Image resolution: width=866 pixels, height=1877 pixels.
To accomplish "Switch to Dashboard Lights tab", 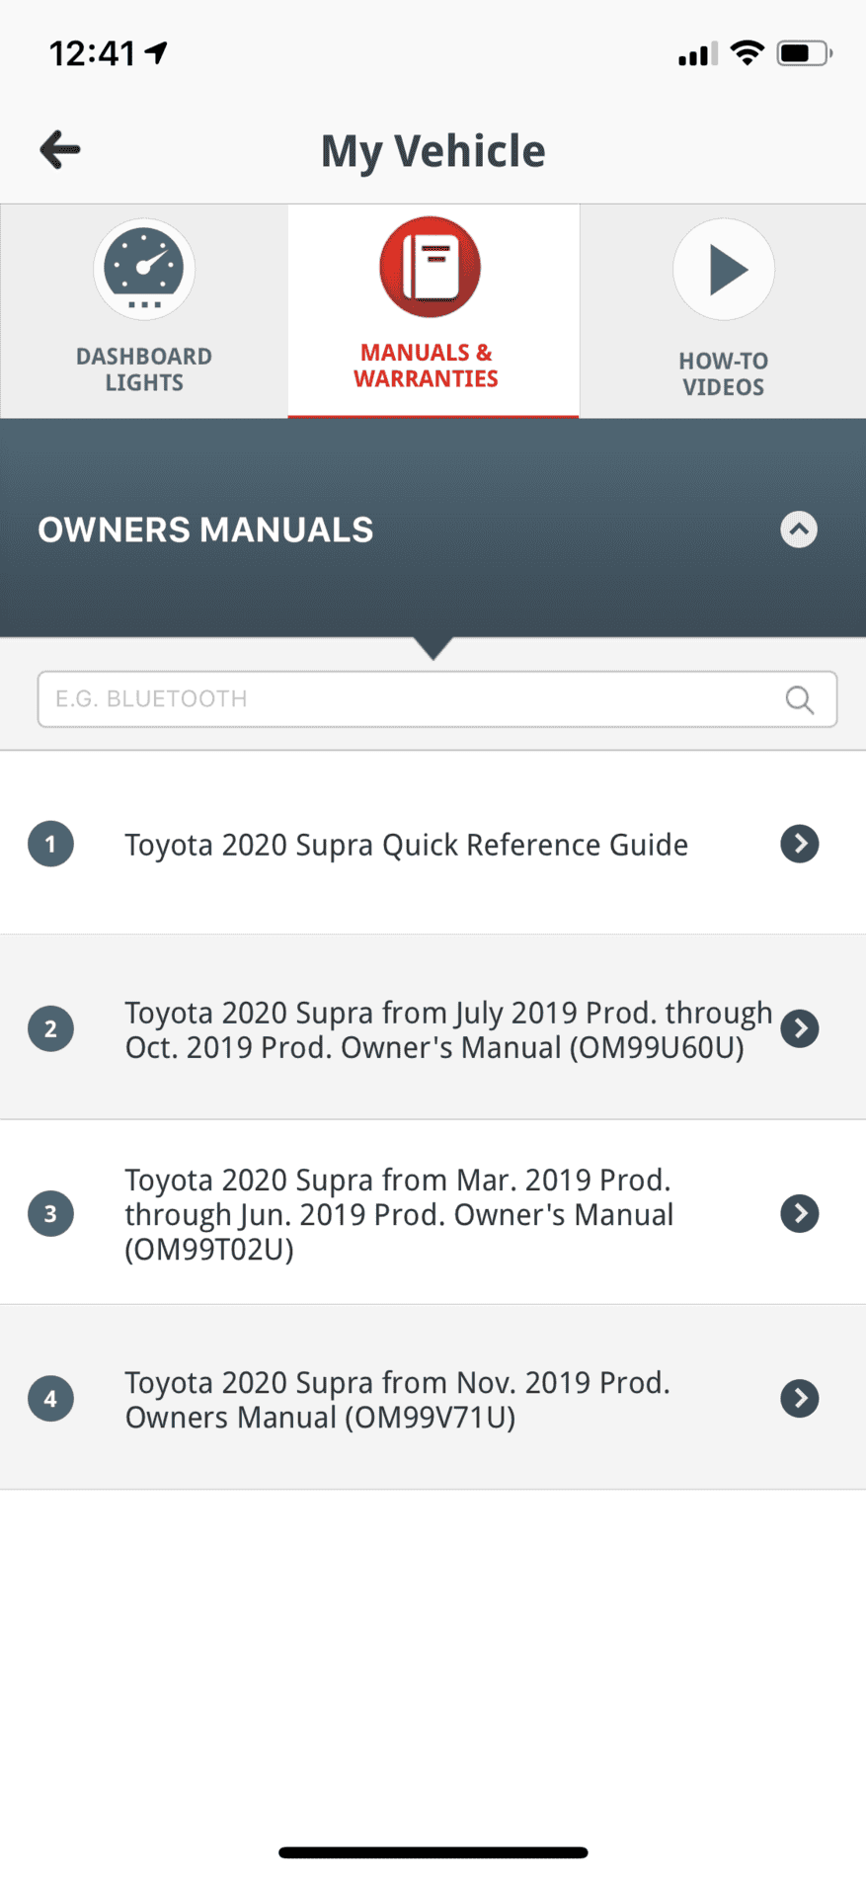I will (x=144, y=311).
